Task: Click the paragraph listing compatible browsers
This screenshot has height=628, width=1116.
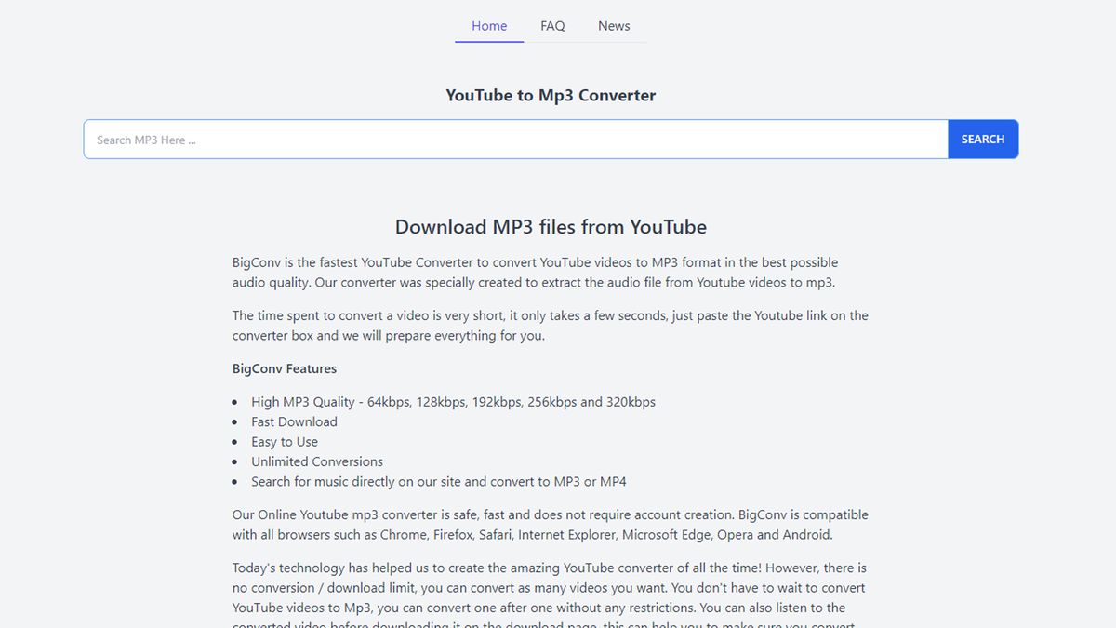Action: (549, 524)
